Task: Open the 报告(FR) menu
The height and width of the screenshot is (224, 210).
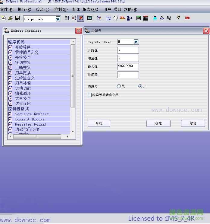Action: tap(90, 10)
